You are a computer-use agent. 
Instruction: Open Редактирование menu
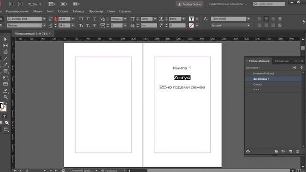(17, 11)
